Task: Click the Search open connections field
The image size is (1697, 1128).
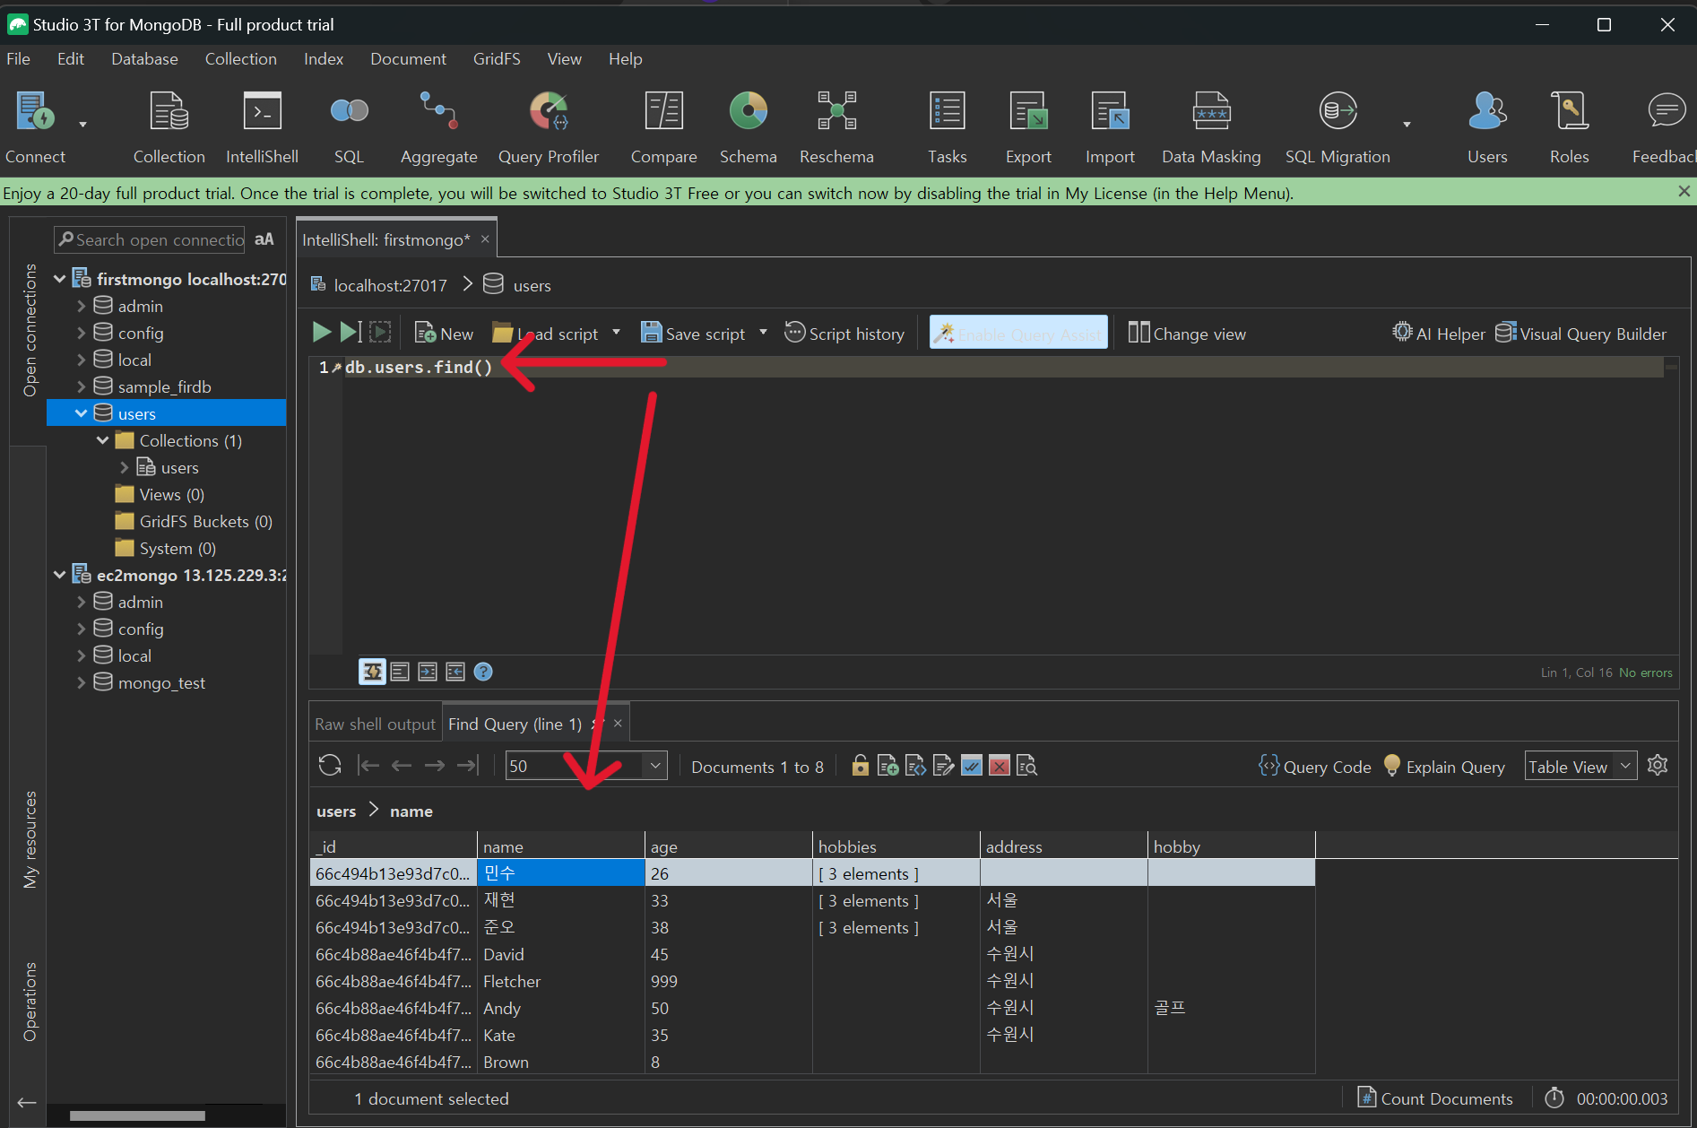Action: pyautogui.click(x=150, y=239)
